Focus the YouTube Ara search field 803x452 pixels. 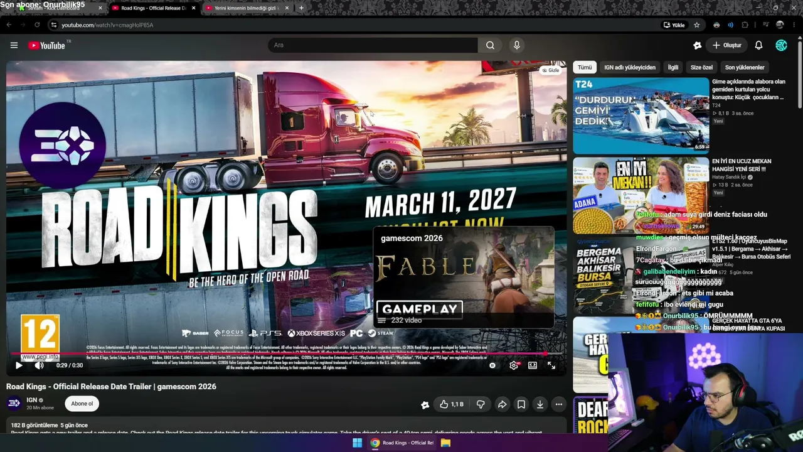pos(373,45)
